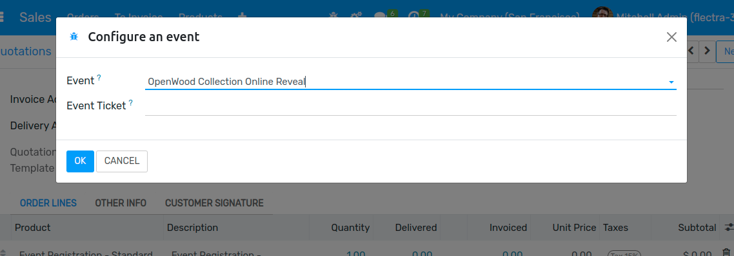Click the Quotations breadcrumb link

point(25,51)
